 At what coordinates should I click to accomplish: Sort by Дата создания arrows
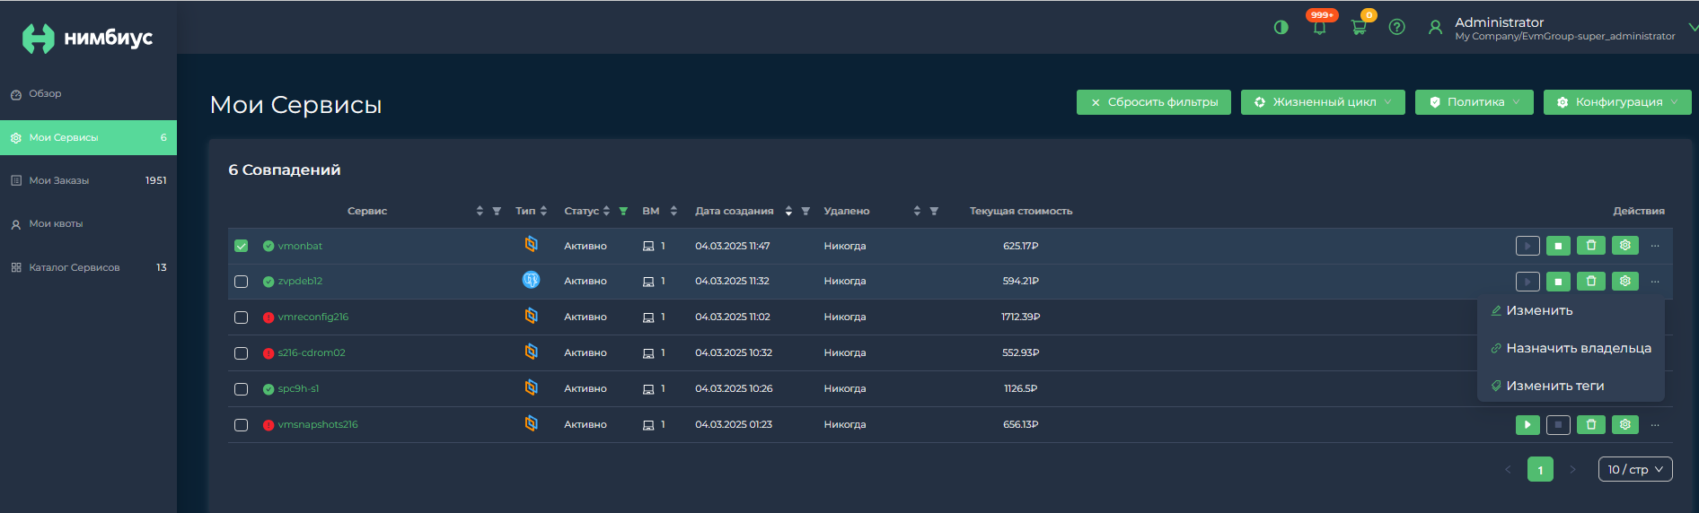pos(788,212)
